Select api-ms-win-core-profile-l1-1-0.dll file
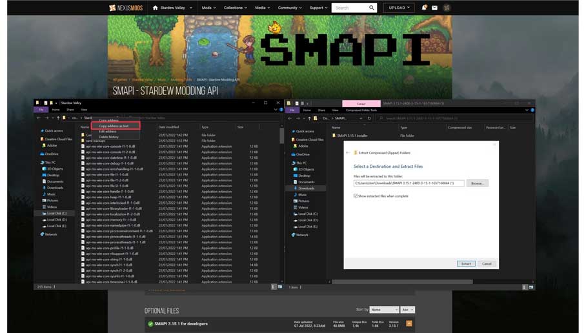 108,248
